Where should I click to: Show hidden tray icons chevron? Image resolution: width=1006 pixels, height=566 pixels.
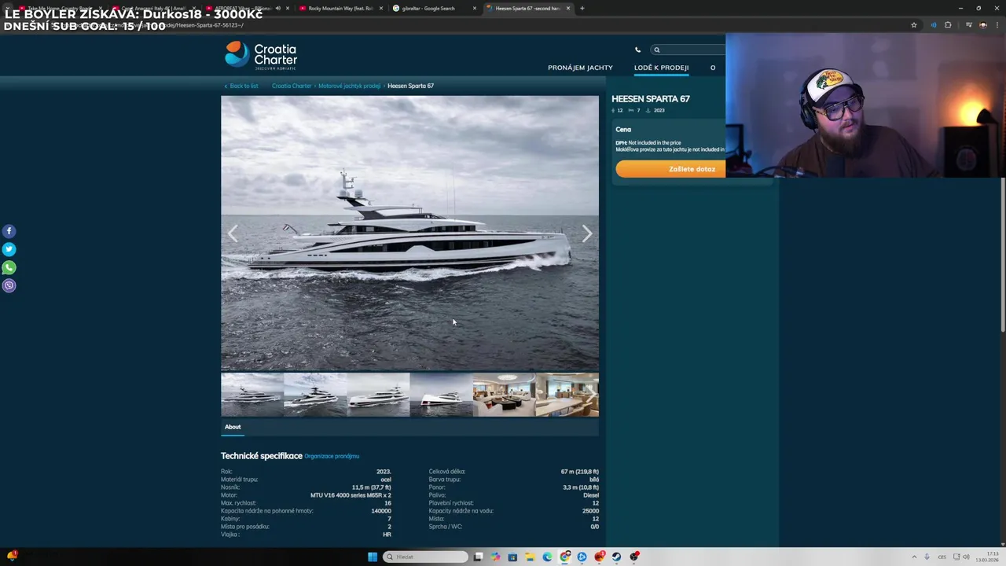coord(914,557)
